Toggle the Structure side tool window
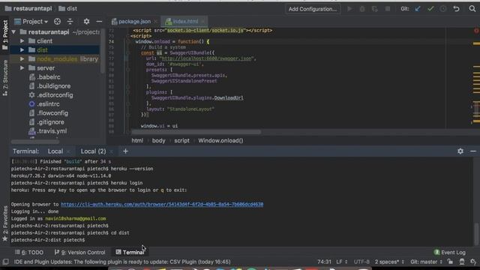The height and width of the screenshot is (270, 480). [5, 78]
